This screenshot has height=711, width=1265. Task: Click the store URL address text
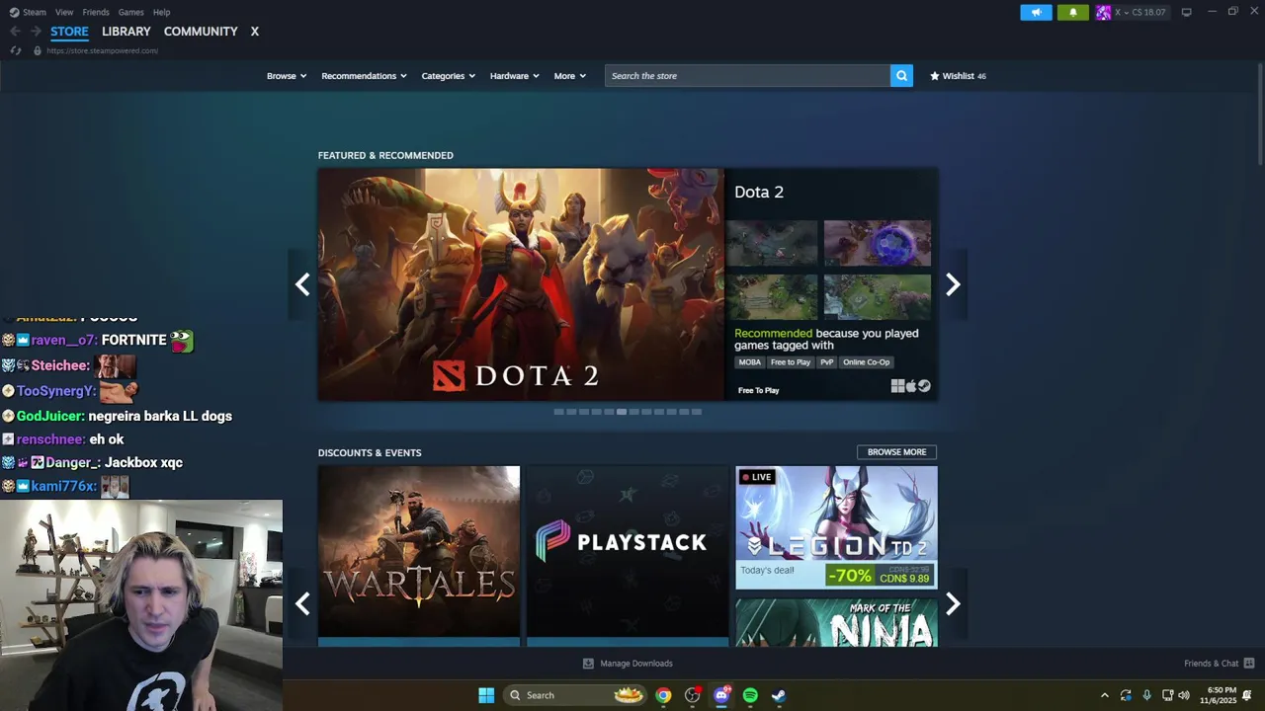coord(102,50)
